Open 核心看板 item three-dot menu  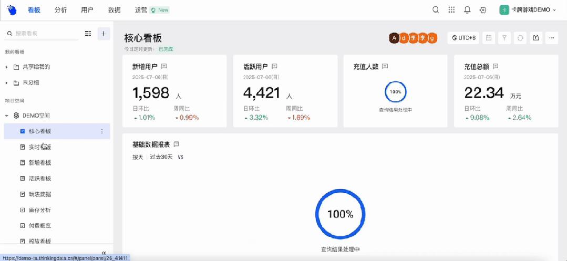(x=102, y=131)
